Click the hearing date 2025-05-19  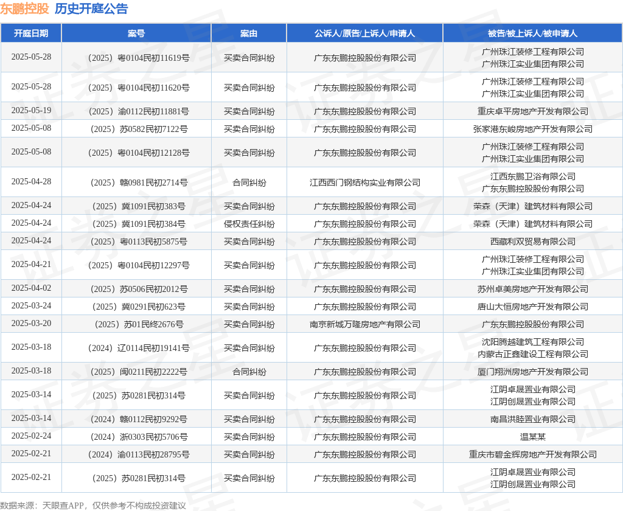pyautogui.click(x=31, y=110)
